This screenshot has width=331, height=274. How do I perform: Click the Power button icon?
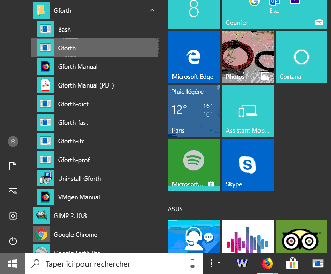(13, 241)
